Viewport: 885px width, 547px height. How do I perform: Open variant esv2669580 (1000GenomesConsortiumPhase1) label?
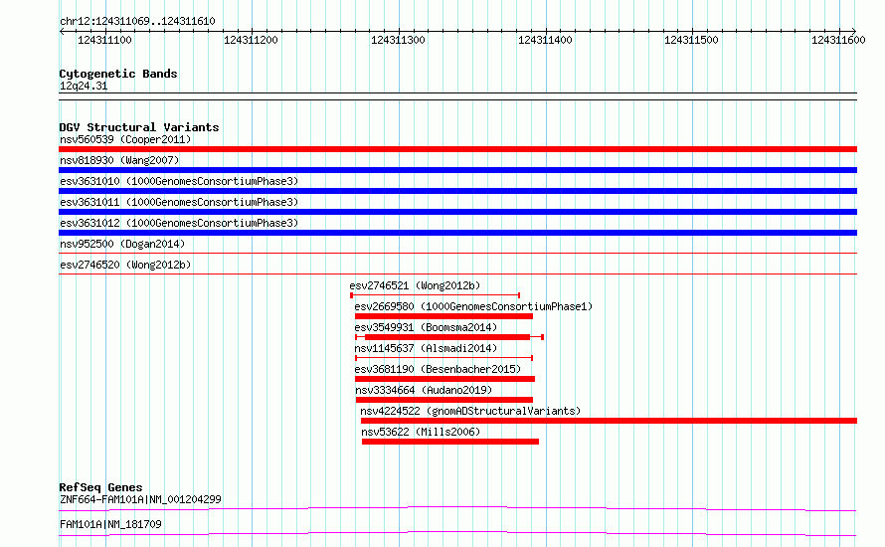pyautogui.click(x=473, y=306)
